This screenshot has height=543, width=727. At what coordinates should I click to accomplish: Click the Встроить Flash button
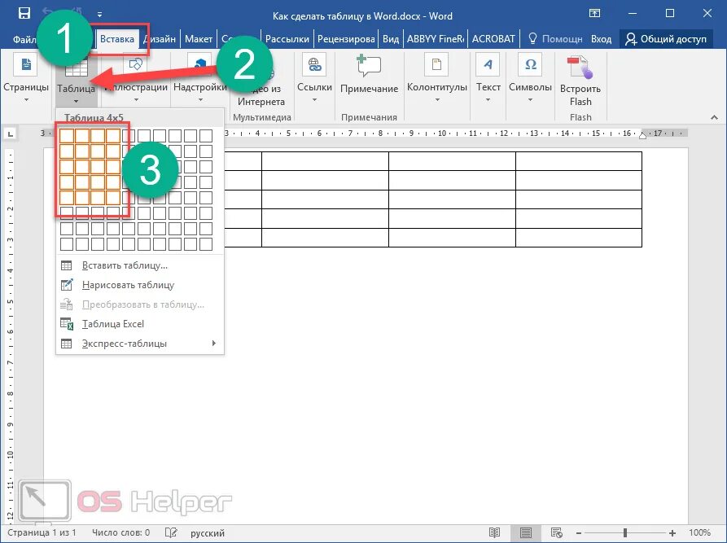580,81
